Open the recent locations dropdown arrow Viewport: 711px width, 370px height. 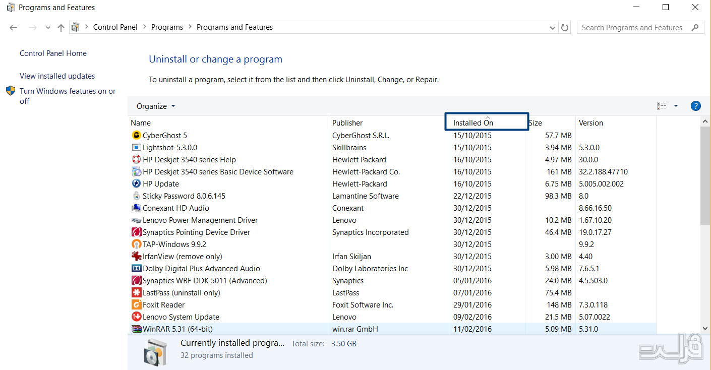point(48,28)
